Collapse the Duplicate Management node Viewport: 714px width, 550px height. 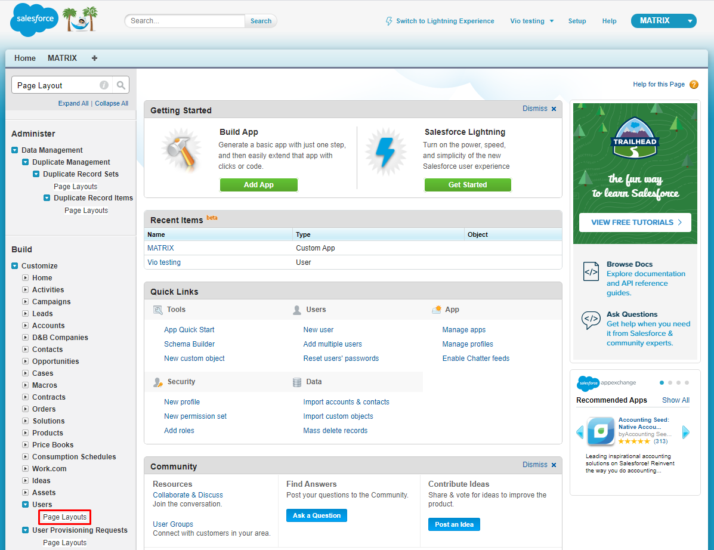(26, 162)
